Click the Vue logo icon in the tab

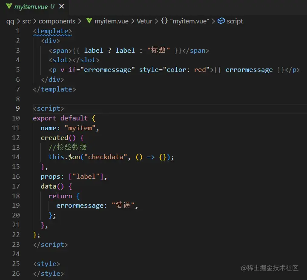[x=9, y=6]
